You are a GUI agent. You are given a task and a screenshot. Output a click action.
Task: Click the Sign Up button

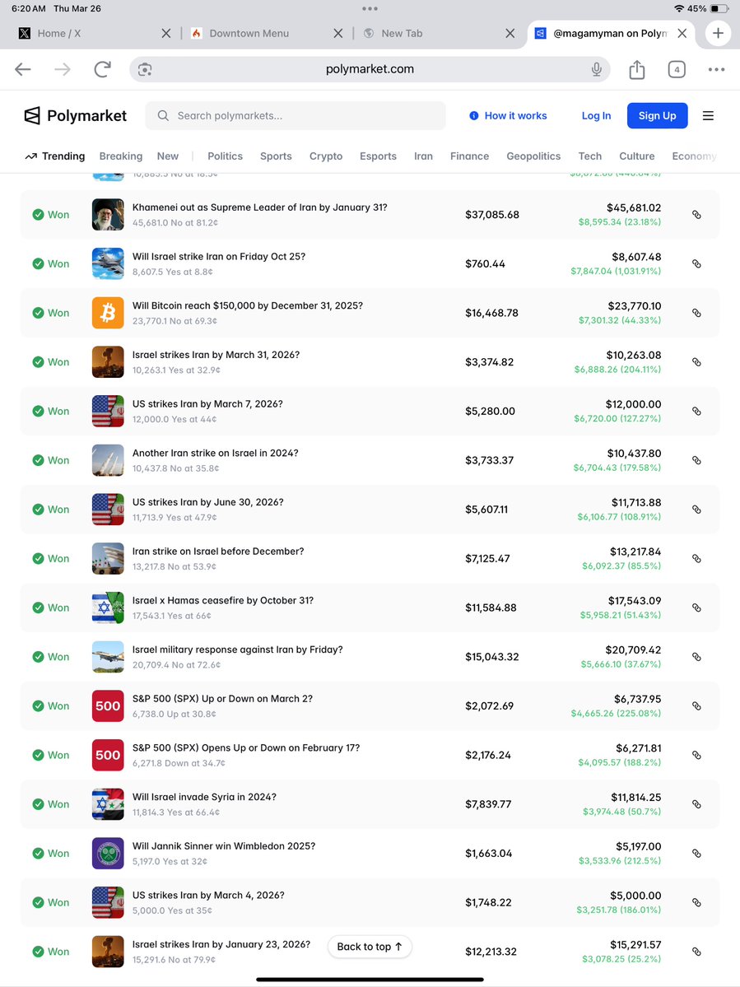click(657, 116)
